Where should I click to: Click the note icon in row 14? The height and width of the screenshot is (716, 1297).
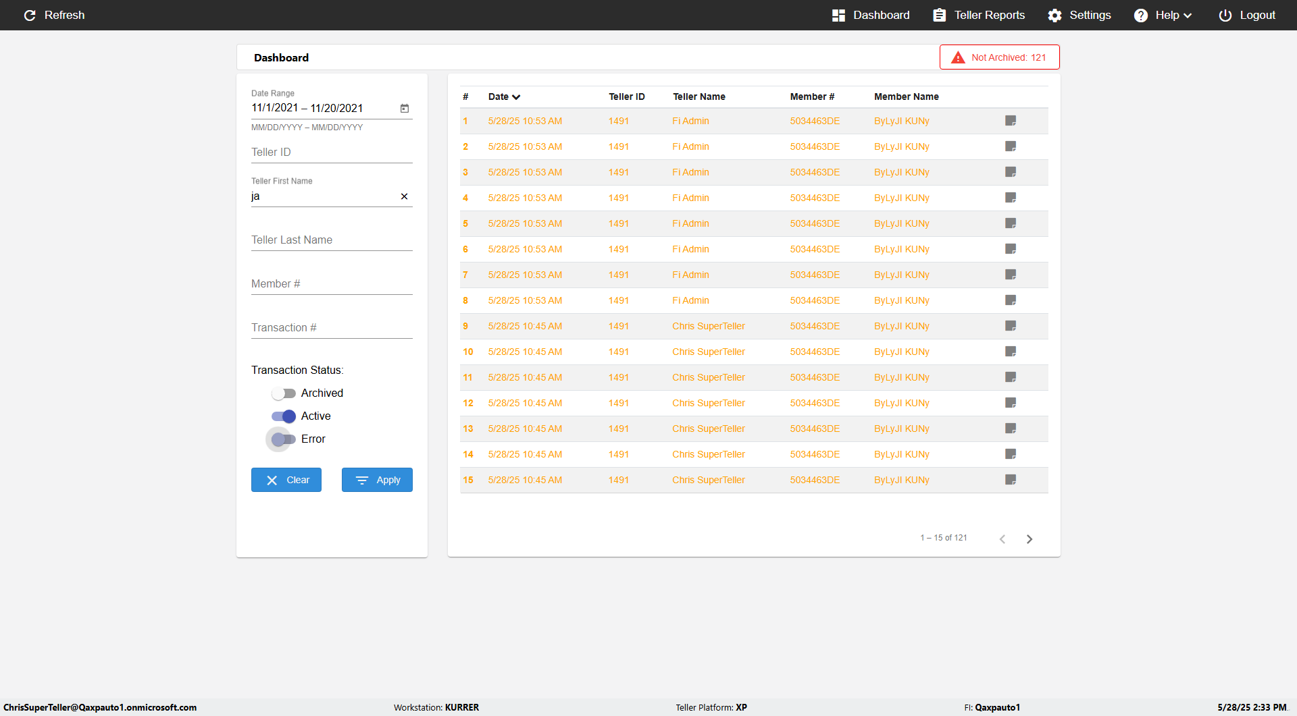(1011, 454)
